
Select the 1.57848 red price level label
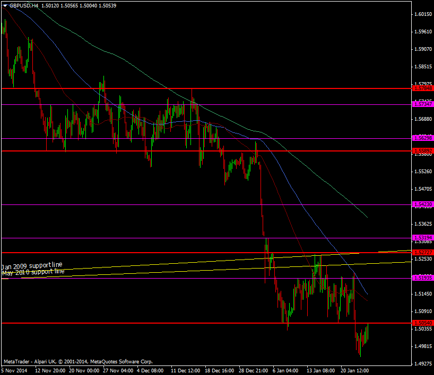pos(423,88)
